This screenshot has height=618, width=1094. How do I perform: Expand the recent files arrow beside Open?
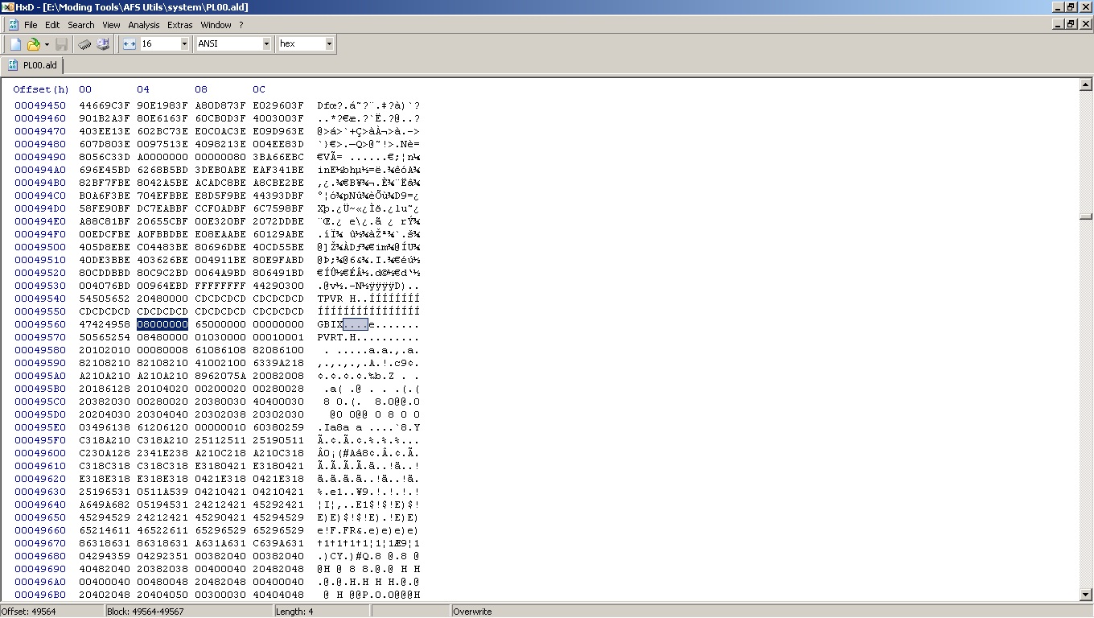point(47,44)
